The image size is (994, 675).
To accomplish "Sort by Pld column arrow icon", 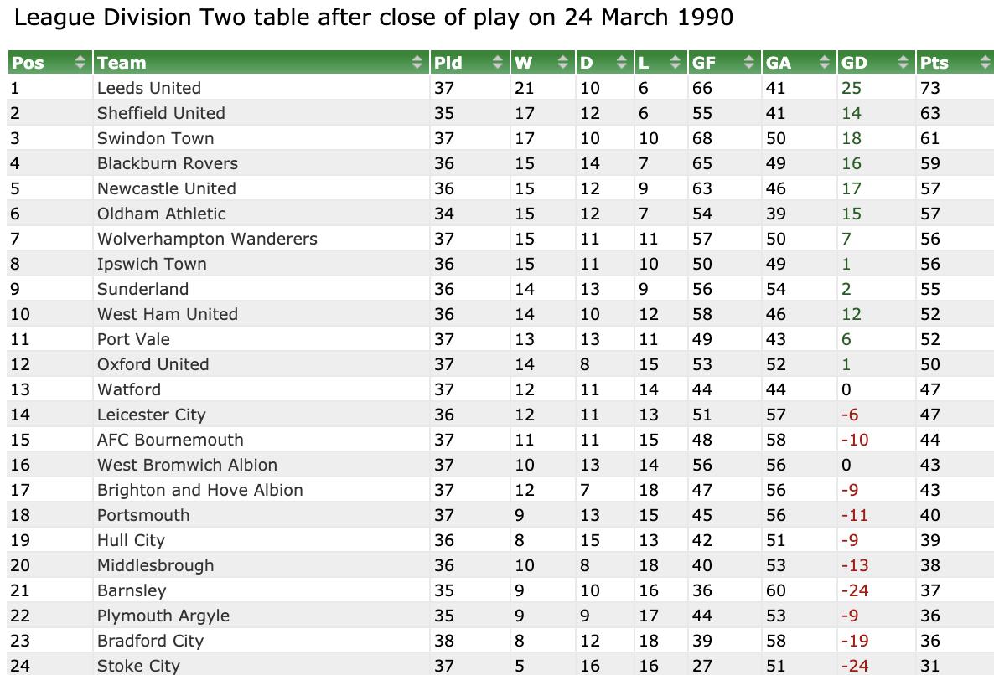I will pyautogui.click(x=498, y=62).
